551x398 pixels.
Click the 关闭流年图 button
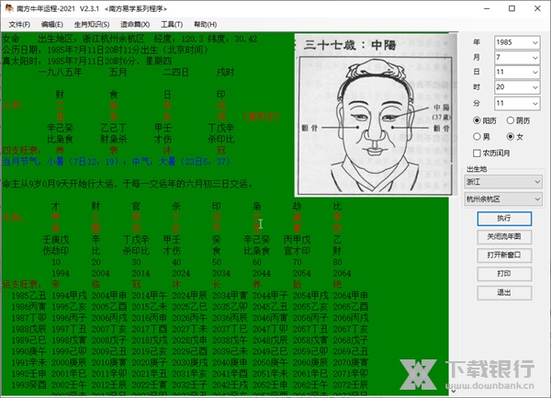pyautogui.click(x=503, y=236)
